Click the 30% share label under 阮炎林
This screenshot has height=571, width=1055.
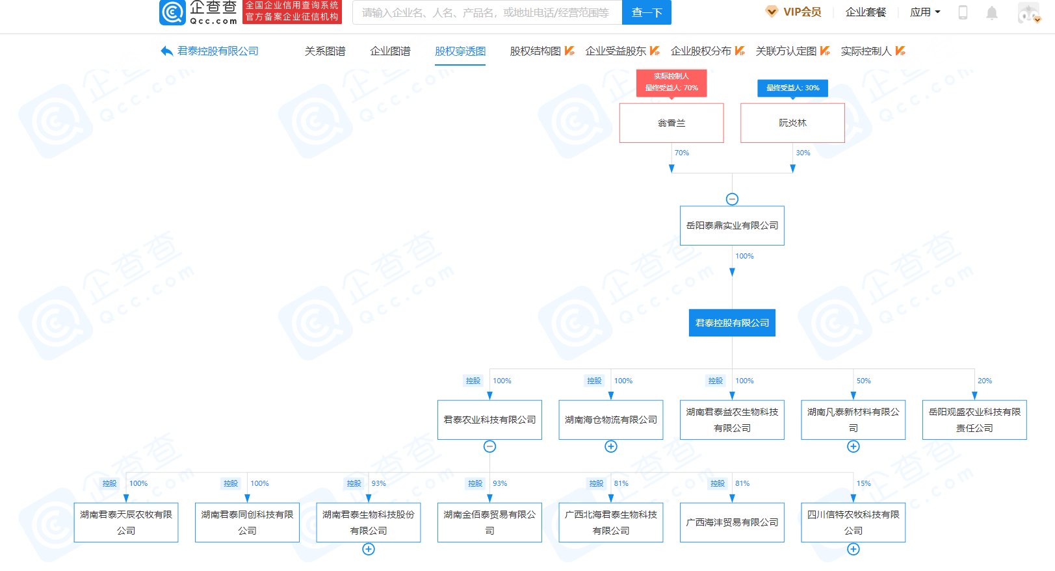[x=803, y=153]
